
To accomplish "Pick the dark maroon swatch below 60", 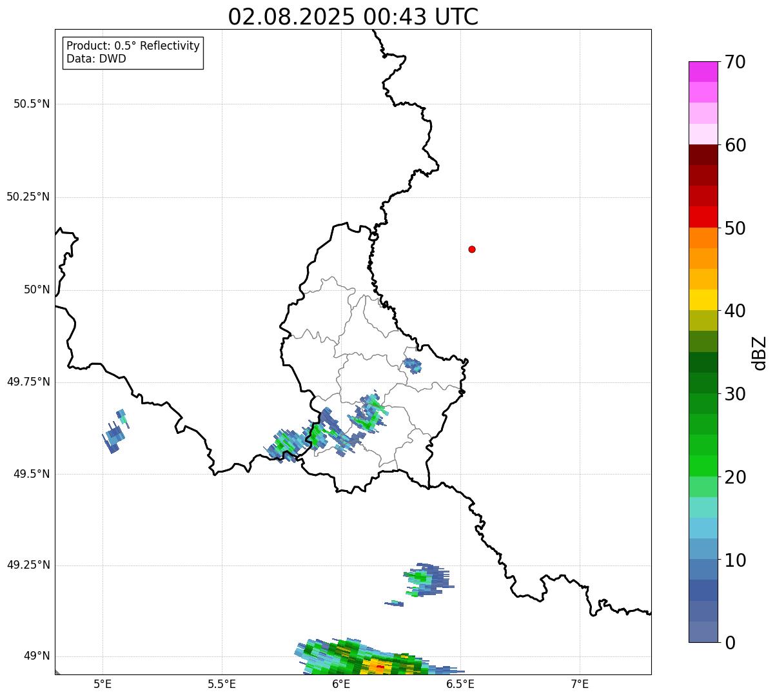I will (703, 155).
